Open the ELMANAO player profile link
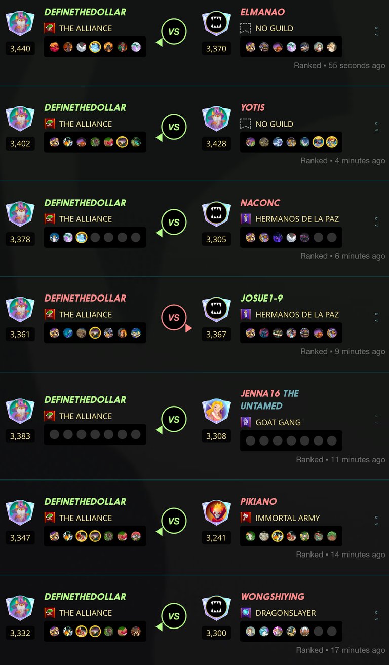The width and height of the screenshot is (389, 665). tap(262, 12)
